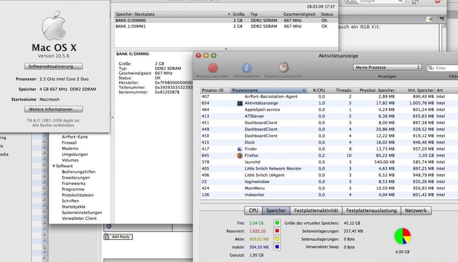Select Programme under Software
Screen dimensions: 458x262
73,189
